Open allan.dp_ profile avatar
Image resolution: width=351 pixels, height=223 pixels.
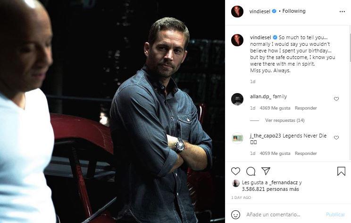tap(237, 99)
